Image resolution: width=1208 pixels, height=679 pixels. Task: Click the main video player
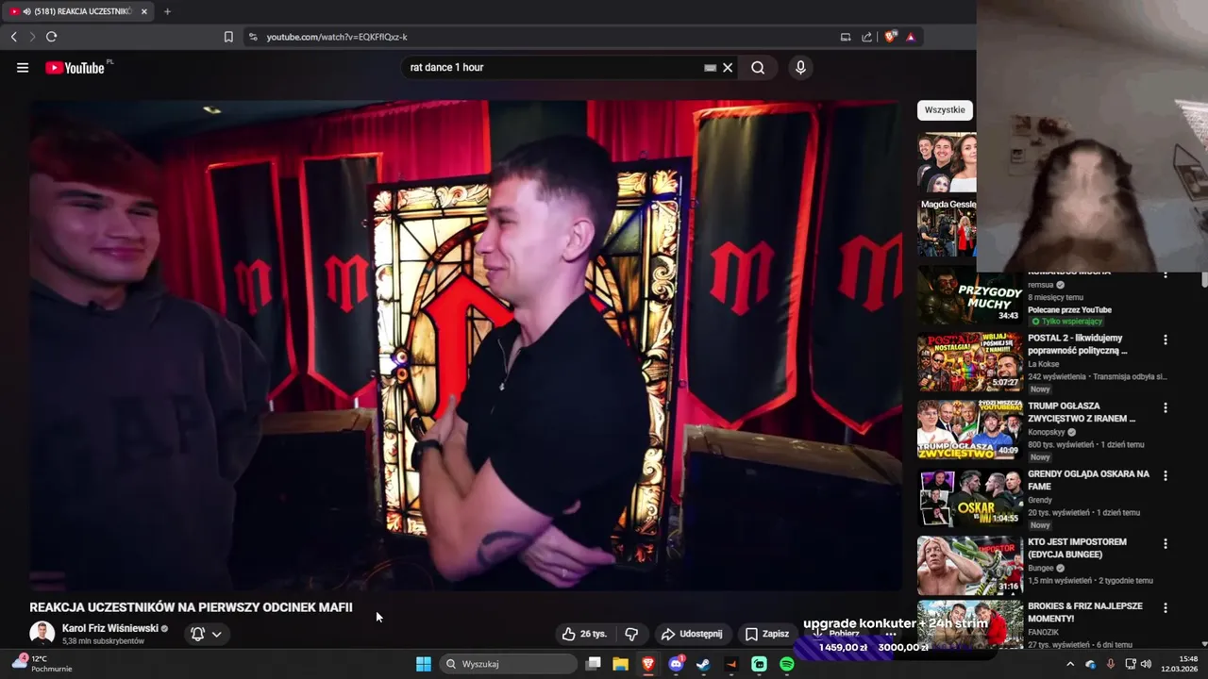coord(465,346)
